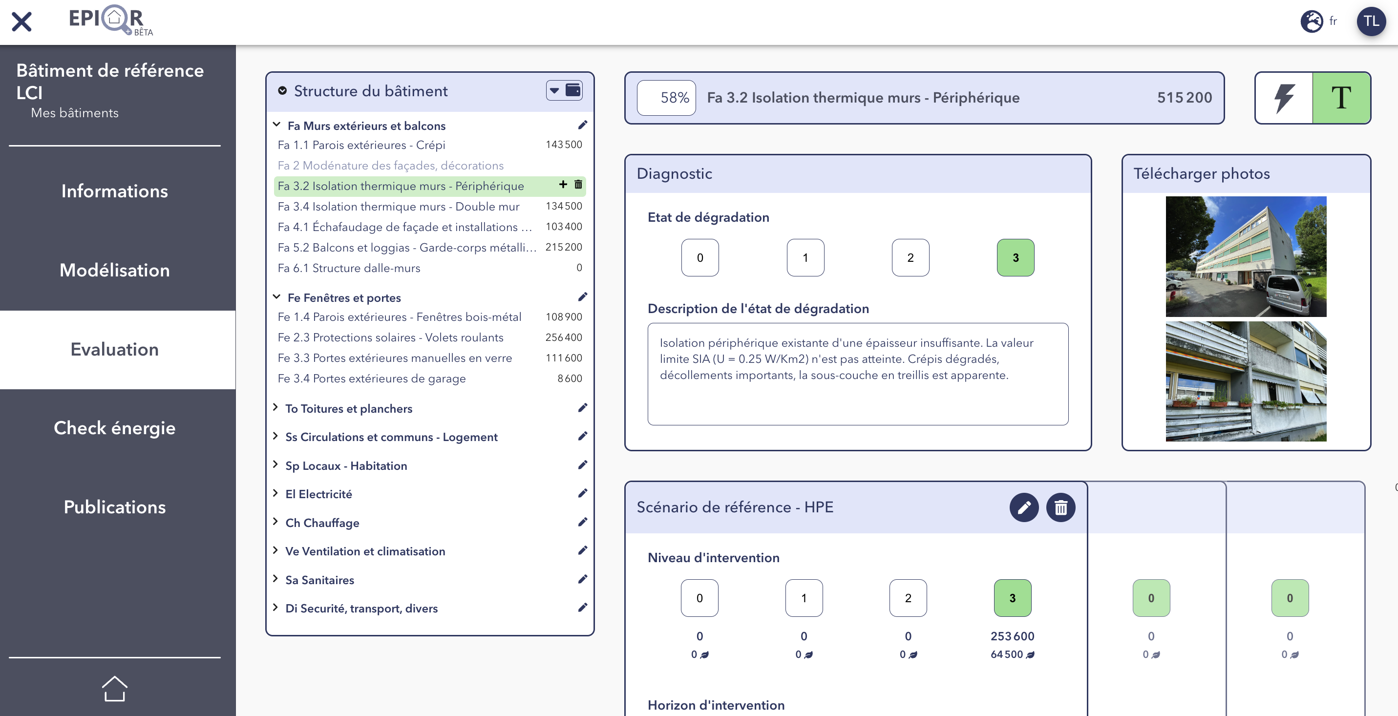Click the degradation description text box
The height and width of the screenshot is (716, 1398).
tap(857, 374)
